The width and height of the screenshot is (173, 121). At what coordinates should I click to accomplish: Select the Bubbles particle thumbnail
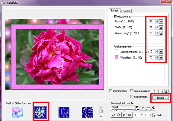(17, 112)
